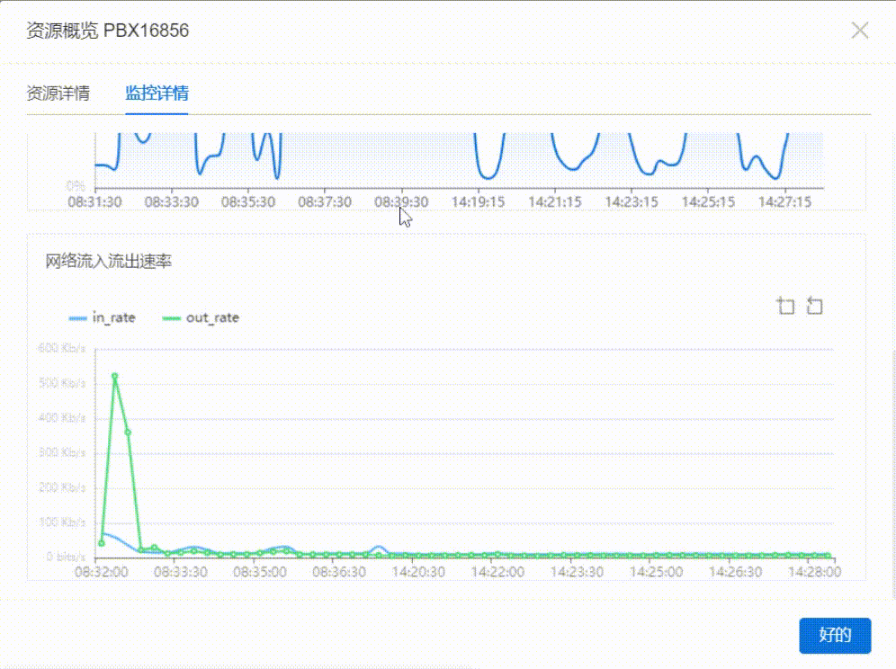
Task: Select the 监控详情 tab
Action: point(157,94)
